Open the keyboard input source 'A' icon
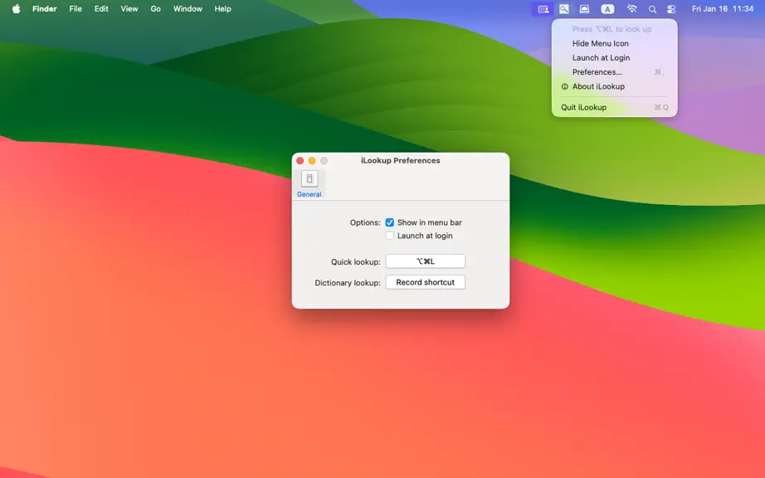Screen dimensions: 765x478 pyautogui.click(x=607, y=9)
